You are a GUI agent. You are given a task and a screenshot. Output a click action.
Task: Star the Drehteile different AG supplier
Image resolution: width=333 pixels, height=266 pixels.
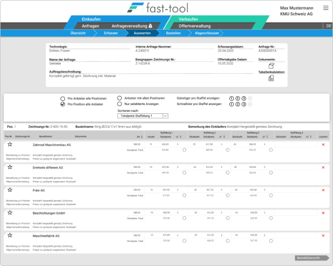(10, 167)
